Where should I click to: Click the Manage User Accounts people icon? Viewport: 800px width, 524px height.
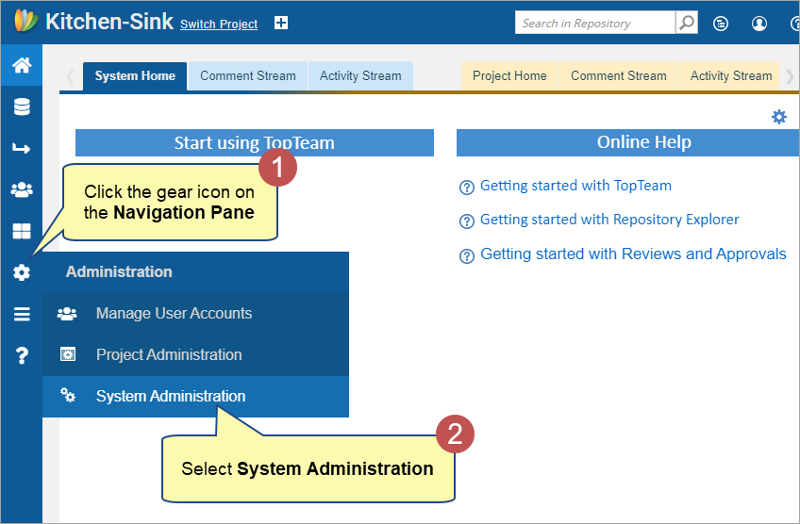[x=67, y=314]
